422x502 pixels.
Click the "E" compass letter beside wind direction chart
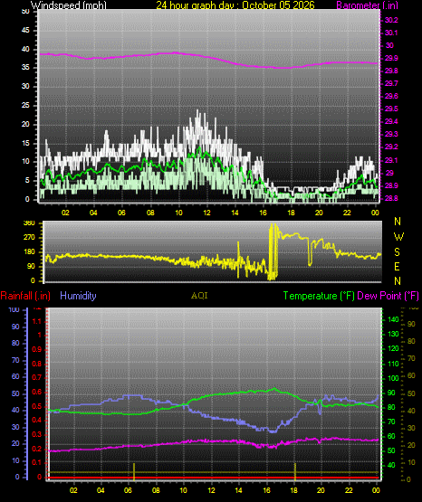tap(397, 267)
